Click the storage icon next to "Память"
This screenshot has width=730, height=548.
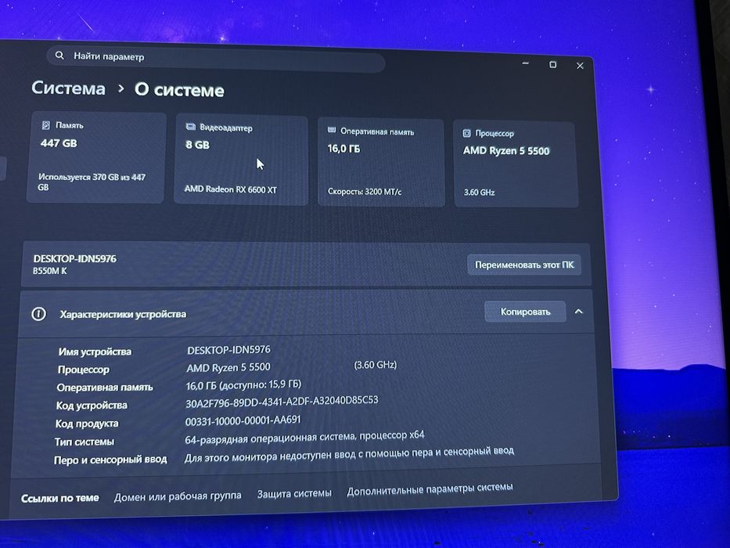point(46,125)
